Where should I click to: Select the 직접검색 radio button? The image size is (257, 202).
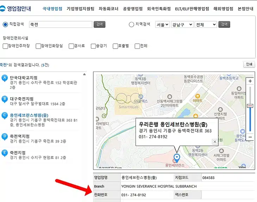pyautogui.click(x=5, y=25)
